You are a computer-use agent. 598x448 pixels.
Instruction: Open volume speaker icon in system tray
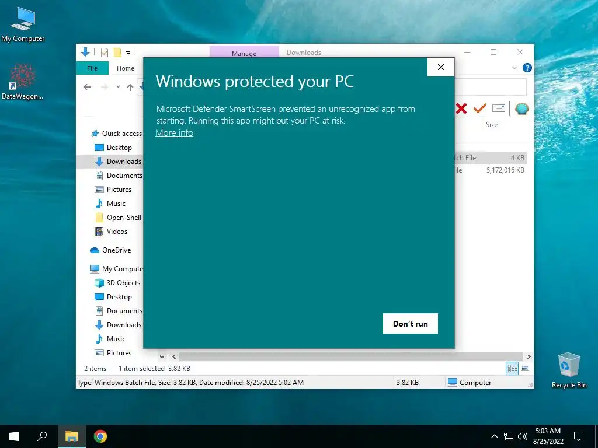click(x=523, y=436)
